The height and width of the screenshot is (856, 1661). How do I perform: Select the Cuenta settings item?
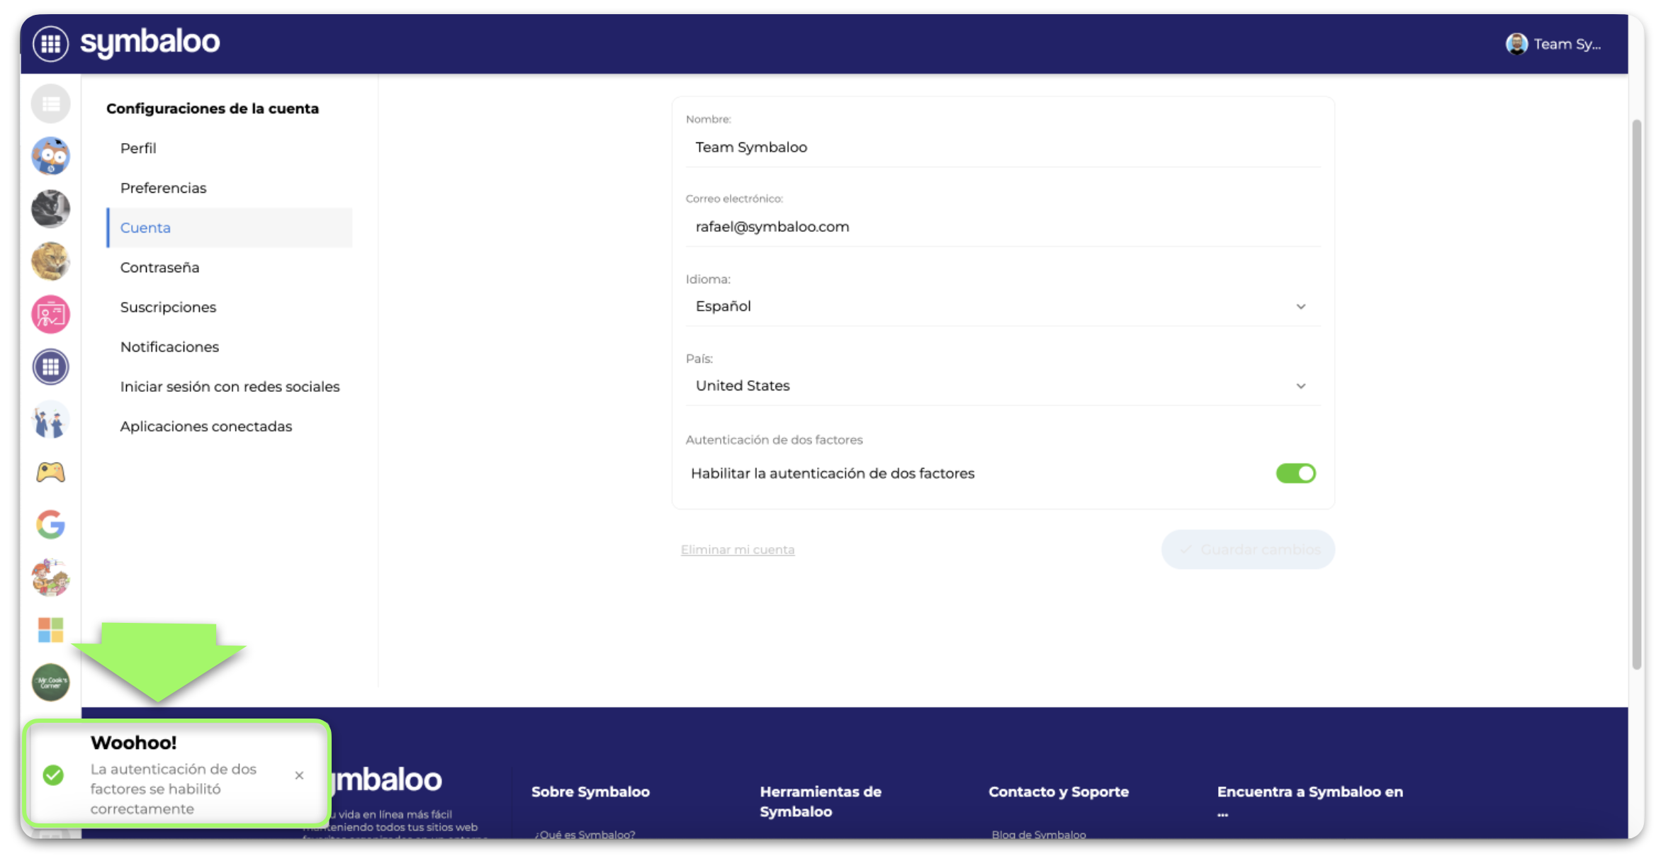(229, 227)
